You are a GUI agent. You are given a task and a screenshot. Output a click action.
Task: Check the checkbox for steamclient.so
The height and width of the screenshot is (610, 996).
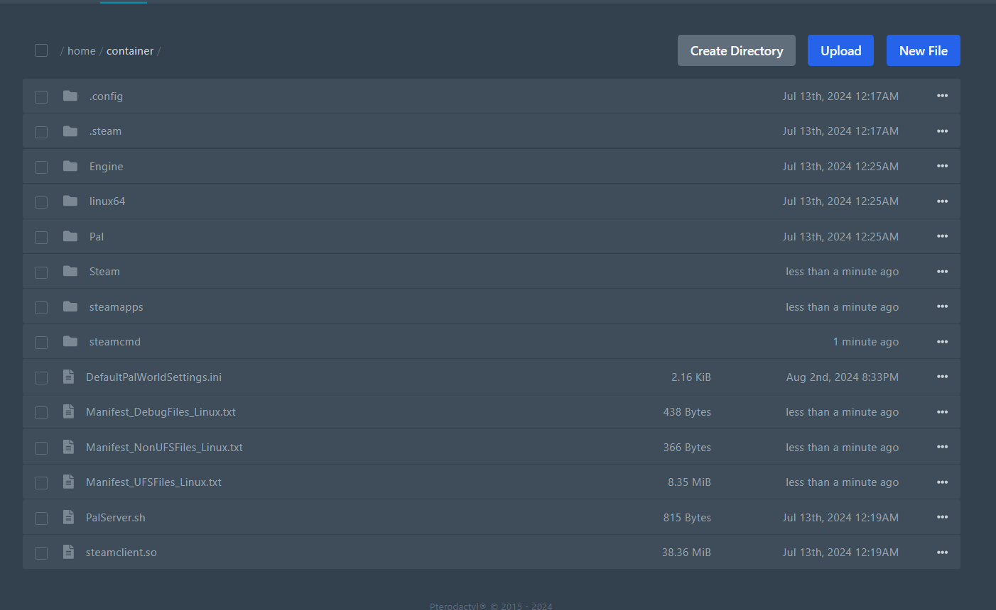[x=40, y=553]
